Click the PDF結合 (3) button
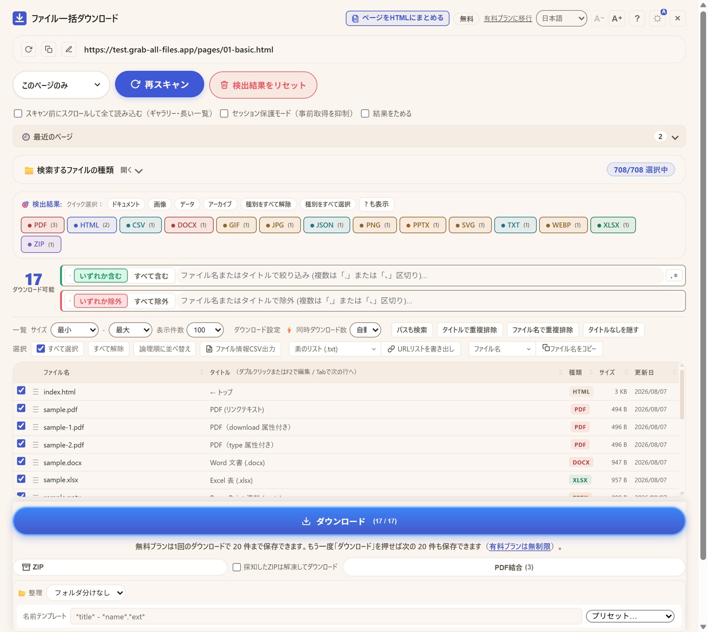The width and height of the screenshot is (708, 632). [514, 567]
